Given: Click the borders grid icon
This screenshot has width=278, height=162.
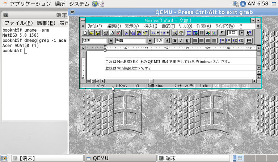Looking at the screenshot, I should tap(249, 41).
